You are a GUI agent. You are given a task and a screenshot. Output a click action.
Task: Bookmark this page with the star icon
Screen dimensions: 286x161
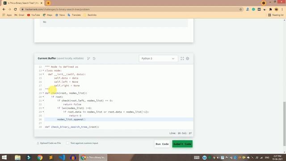[x=240, y=9]
